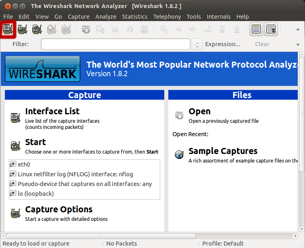Click the greyed-out save capture toolbar icon
The image size is (305, 248).
pos(101,29)
